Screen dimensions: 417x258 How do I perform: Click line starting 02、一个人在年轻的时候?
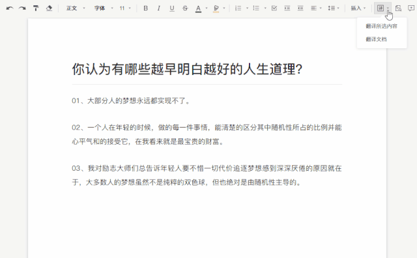coord(207,128)
